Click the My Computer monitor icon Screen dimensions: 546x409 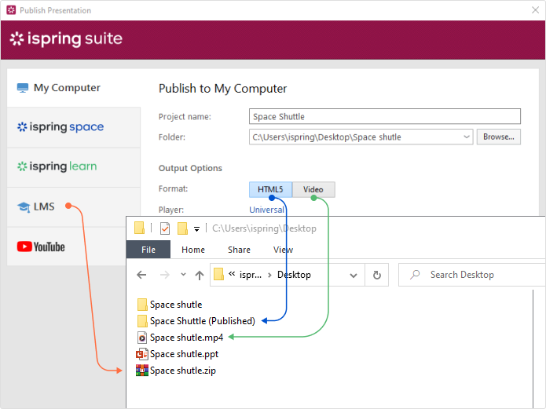(23, 88)
